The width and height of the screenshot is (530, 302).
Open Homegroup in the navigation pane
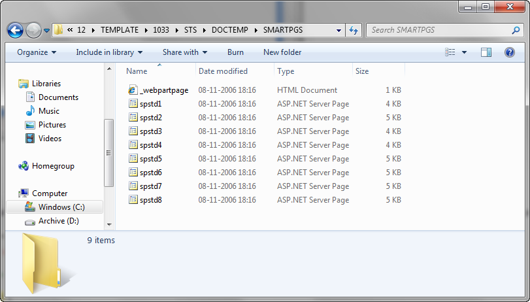pos(53,166)
